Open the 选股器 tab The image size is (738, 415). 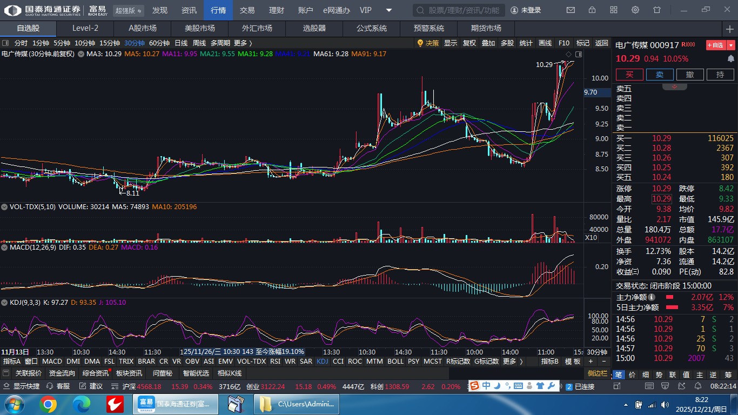[x=314, y=28]
